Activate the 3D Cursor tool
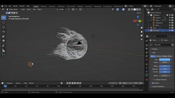 (x=4, y=22)
